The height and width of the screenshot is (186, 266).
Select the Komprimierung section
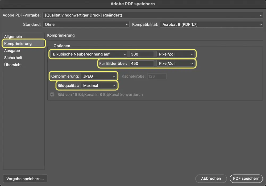coord(24,44)
